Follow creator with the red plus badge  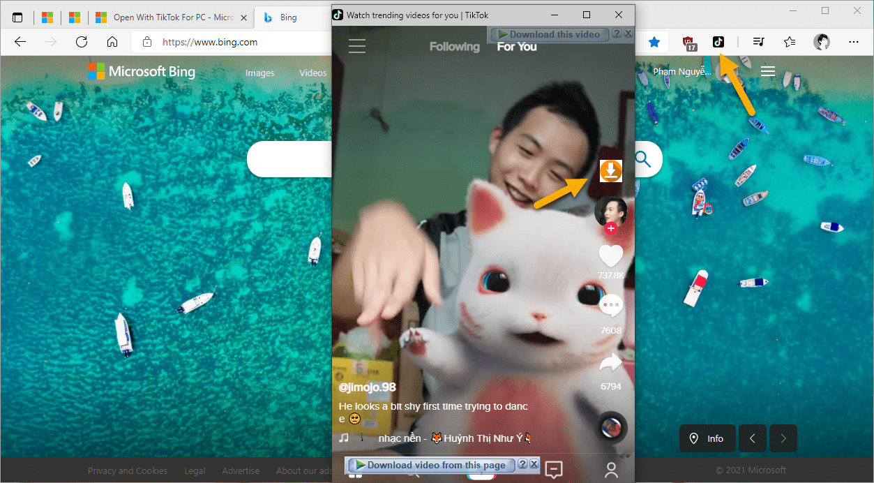tap(611, 228)
